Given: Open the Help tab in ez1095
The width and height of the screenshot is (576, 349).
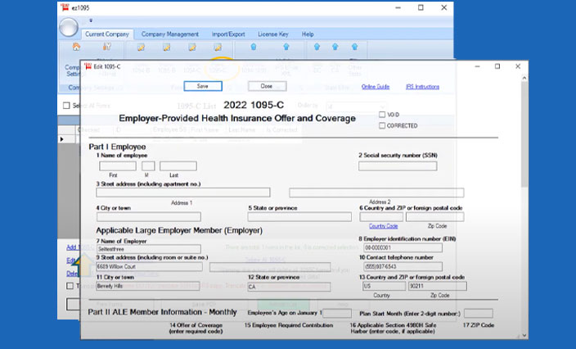Looking at the screenshot, I should click(308, 34).
